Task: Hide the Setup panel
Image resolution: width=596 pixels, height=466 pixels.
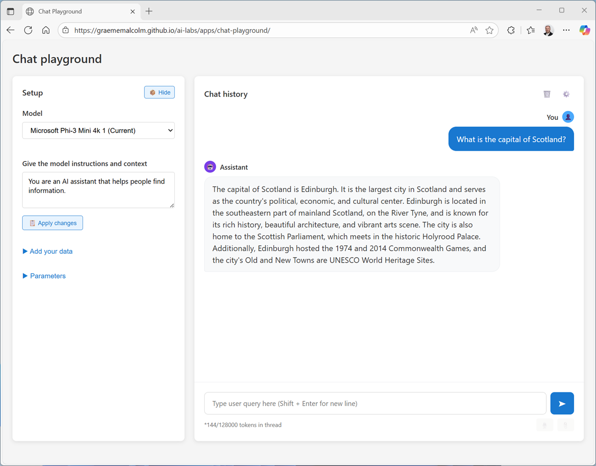Action: (159, 92)
